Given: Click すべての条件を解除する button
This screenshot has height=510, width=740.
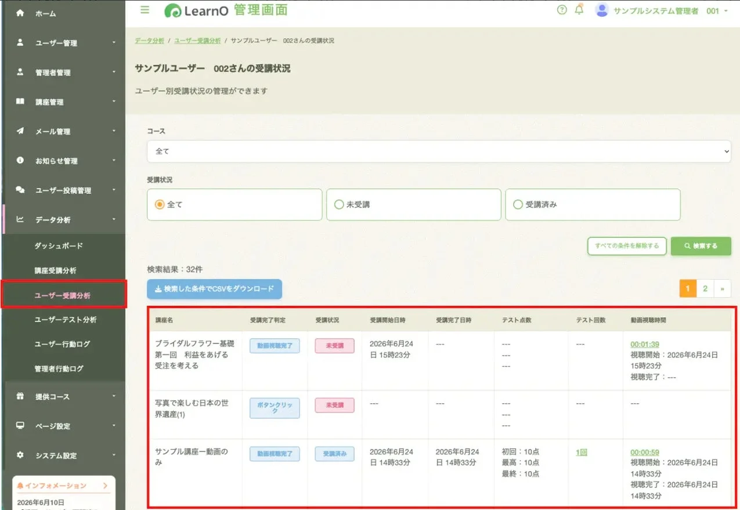Looking at the screenshot, I should (627, 246).
